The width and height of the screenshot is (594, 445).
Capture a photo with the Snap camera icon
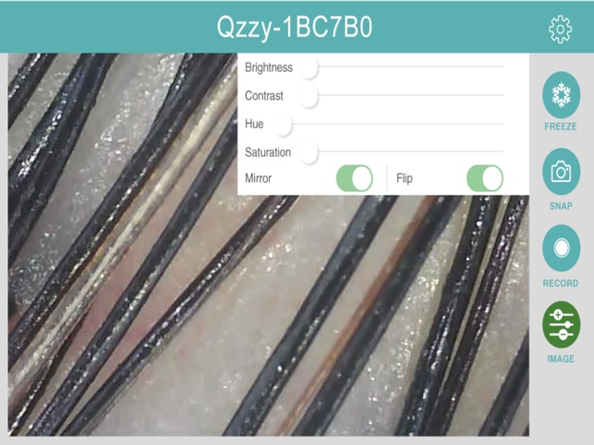click(561, 172)
